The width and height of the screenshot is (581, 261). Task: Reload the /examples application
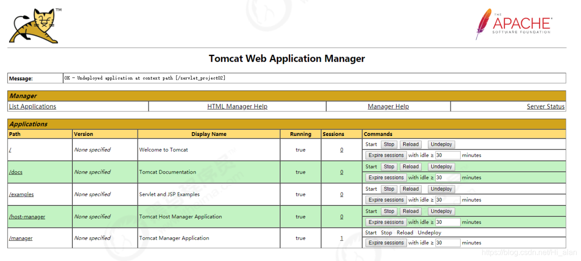point(411,189)
